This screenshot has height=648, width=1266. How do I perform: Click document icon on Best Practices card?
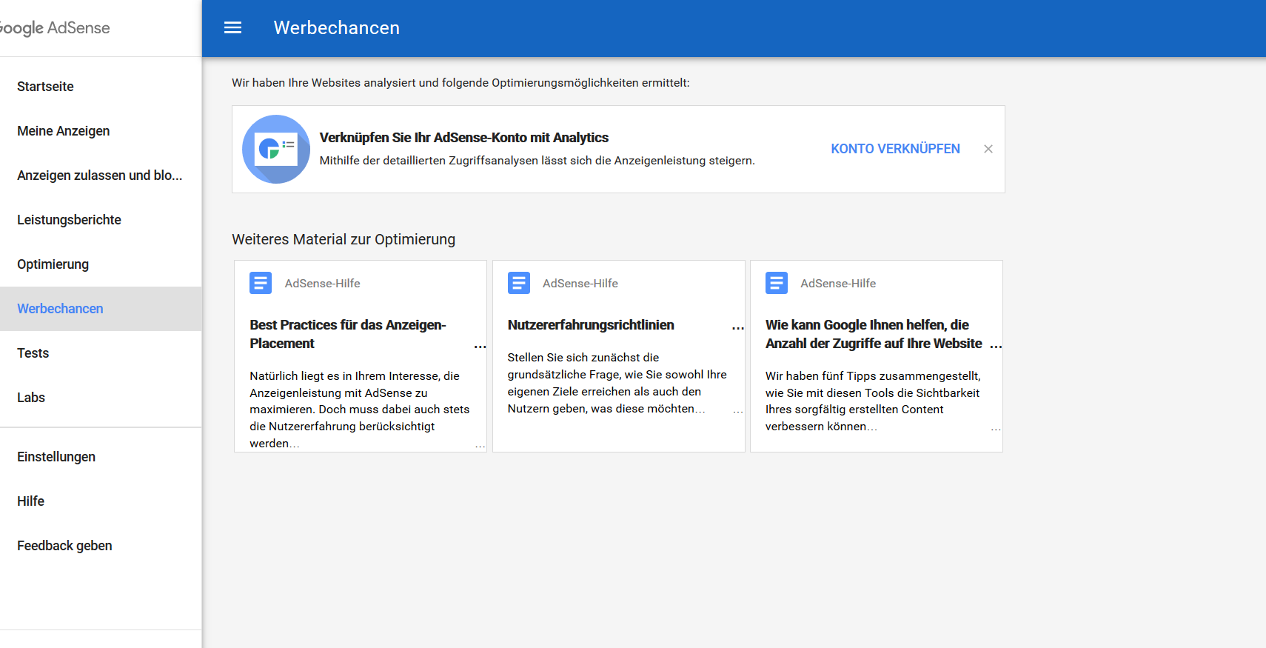pos(261,283)
